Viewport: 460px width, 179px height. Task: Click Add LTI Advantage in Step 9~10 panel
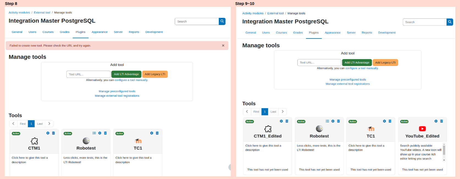tap(357, 63)
